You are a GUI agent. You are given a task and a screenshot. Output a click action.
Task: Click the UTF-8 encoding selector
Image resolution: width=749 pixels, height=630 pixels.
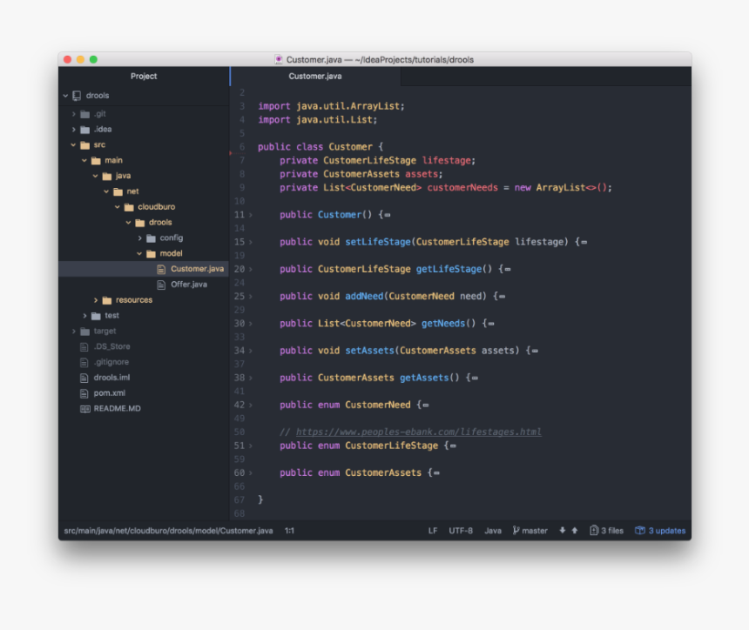(461, 531)
